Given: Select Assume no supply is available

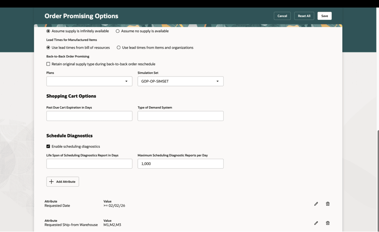Looking at the screenshot, I should click(118, 31).
